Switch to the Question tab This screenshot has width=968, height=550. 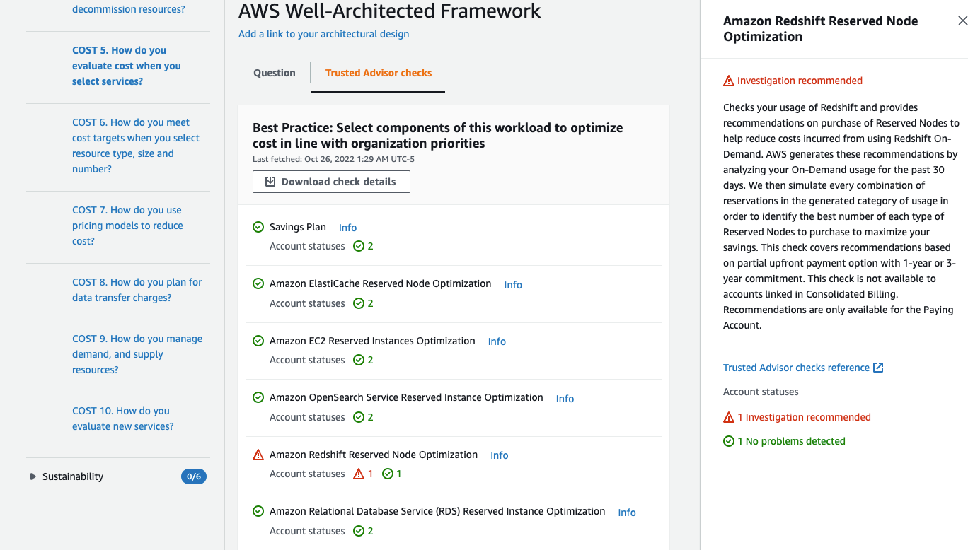[275, 73]
